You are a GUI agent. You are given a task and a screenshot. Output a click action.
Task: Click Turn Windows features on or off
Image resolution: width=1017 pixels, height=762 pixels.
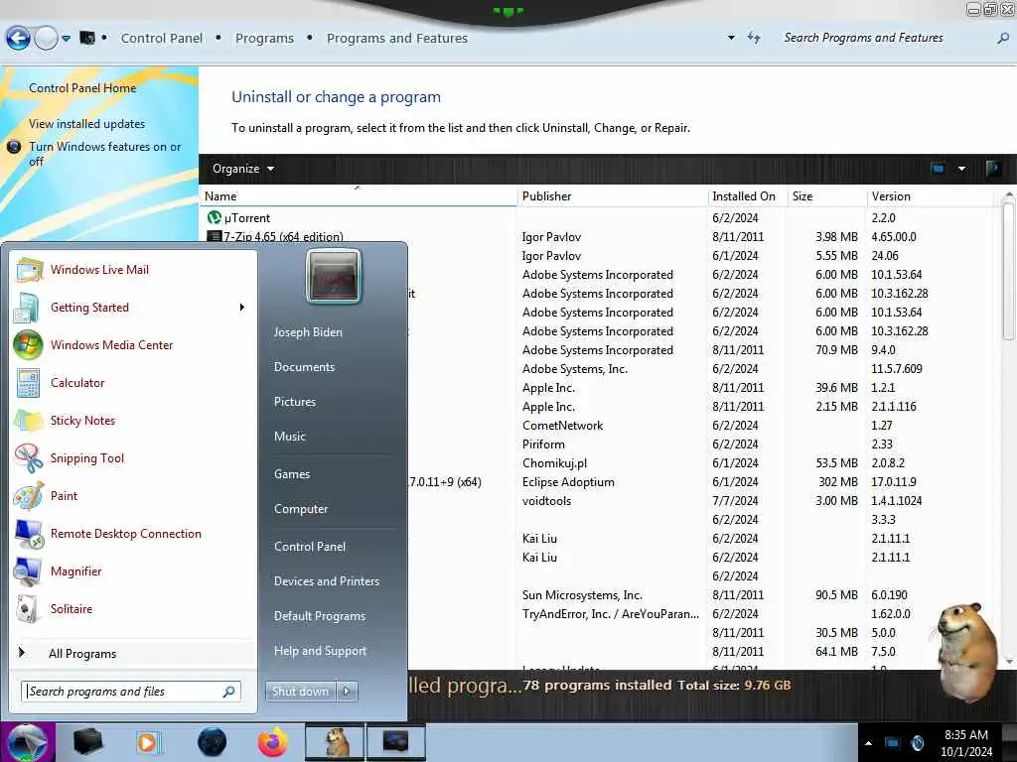[104, 154]
